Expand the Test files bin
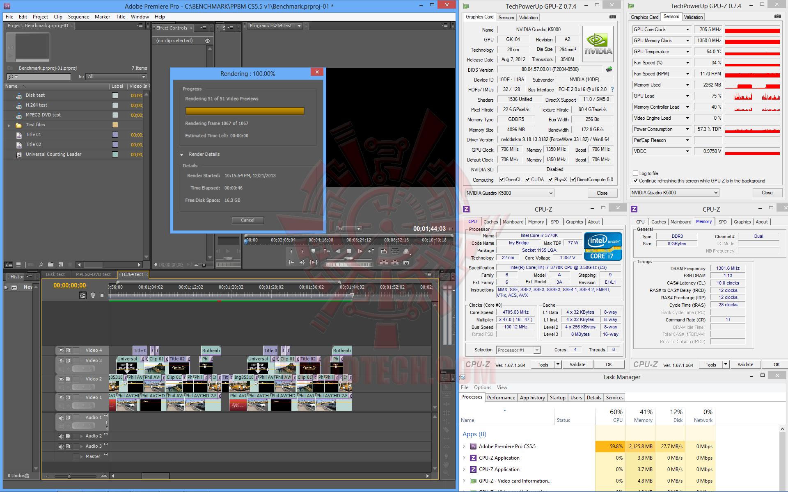The image size is (788, 492). [x=9, y=125]
